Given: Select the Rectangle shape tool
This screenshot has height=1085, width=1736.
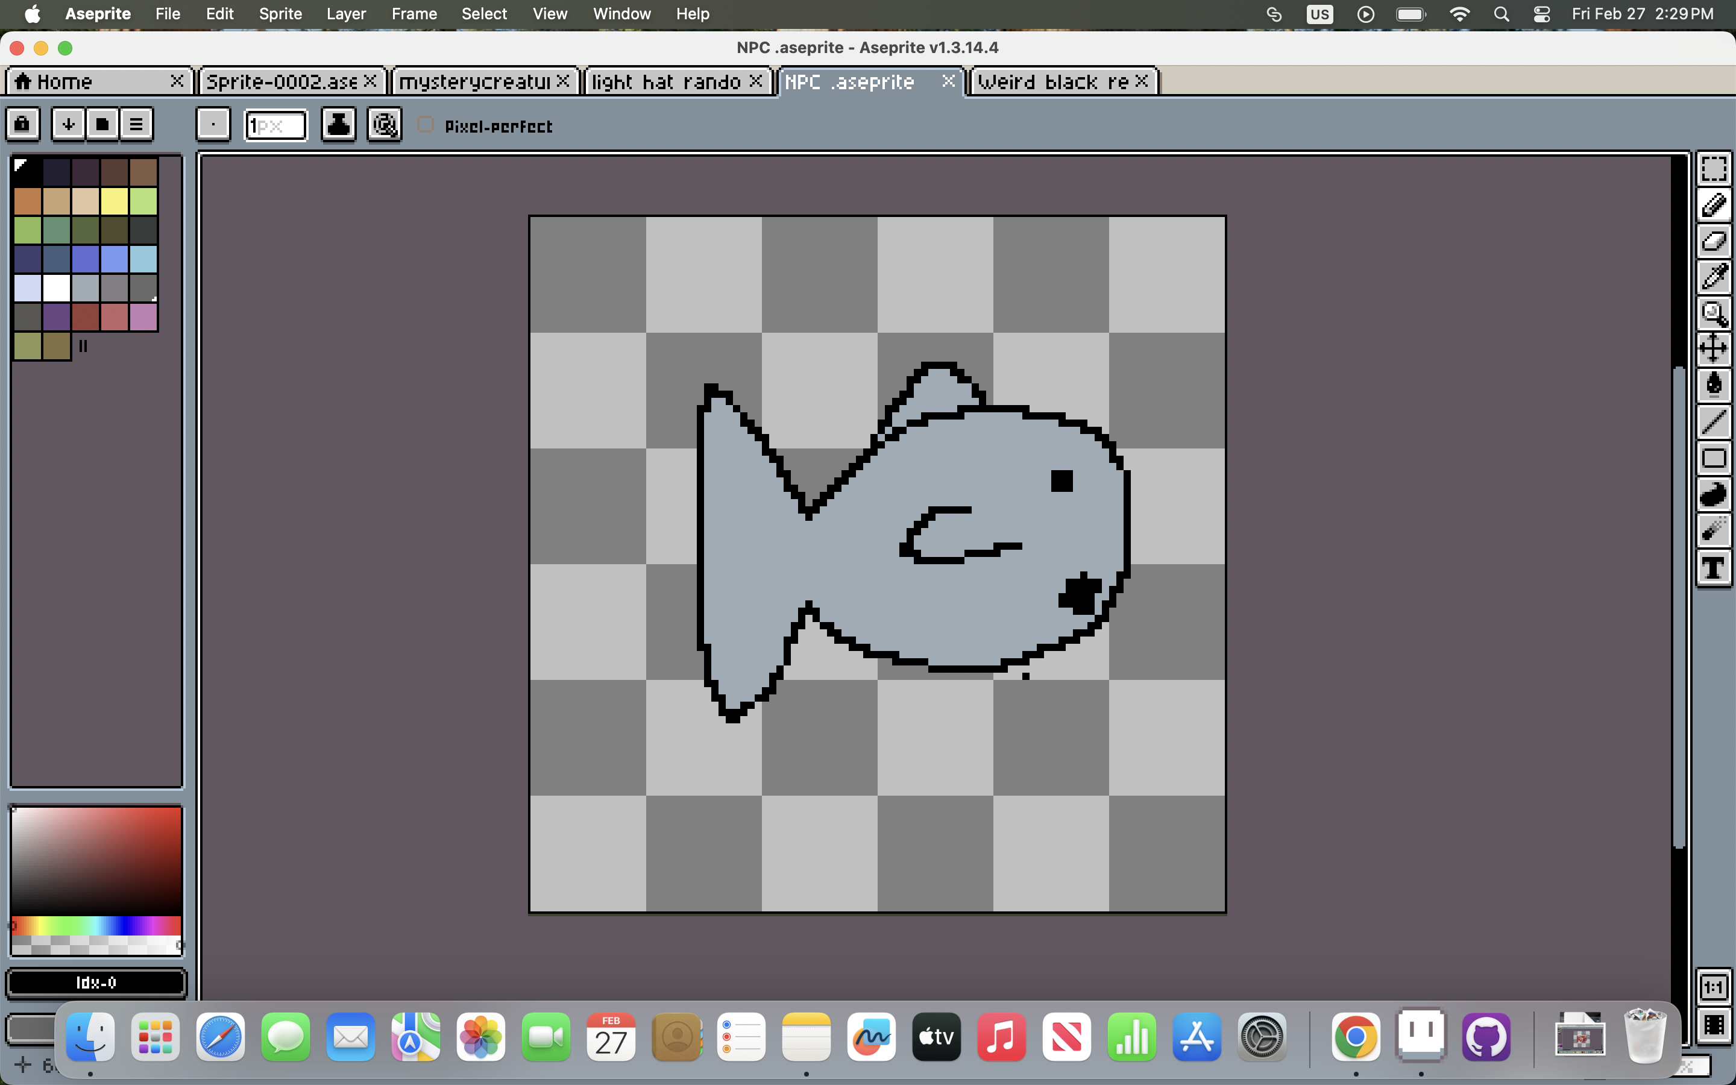Looking at the screenshot, I should click(1714, 458).
